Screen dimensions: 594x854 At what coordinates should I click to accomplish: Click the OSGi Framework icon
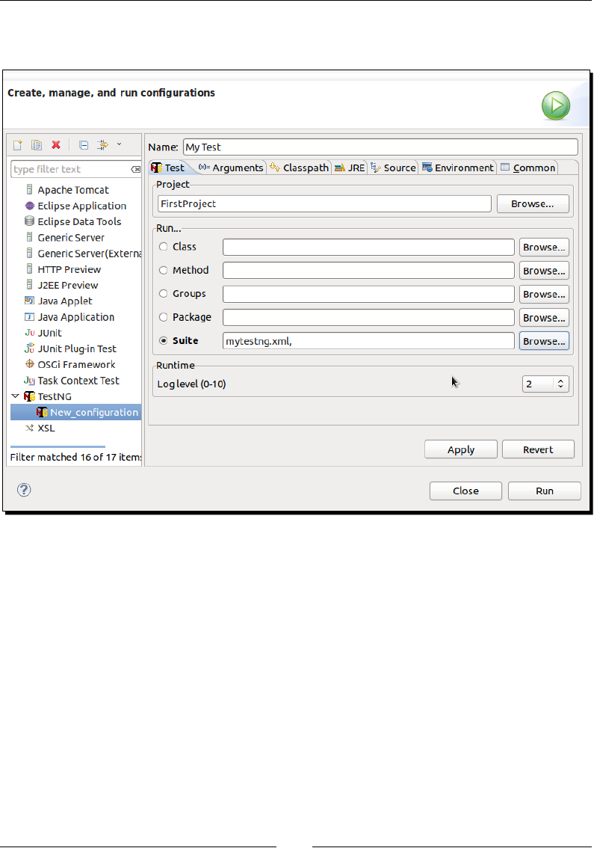click(29, 364)
